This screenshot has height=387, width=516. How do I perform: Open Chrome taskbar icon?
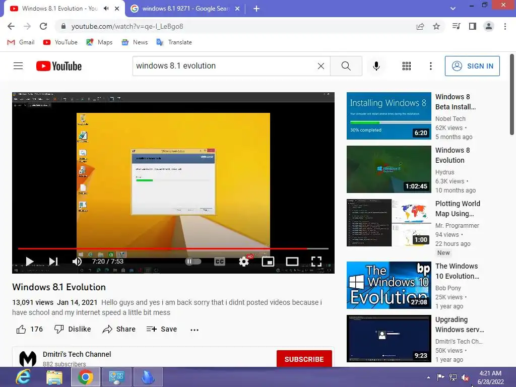tap(86, 377)
